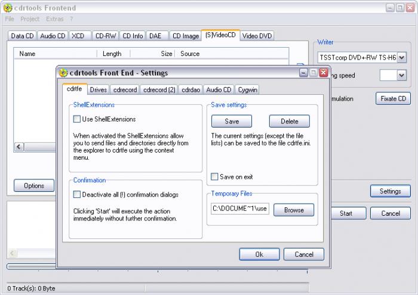Click the Browse button for temporary files
The height and width of the screenshot is (295, 418).
tap(294, 210)
